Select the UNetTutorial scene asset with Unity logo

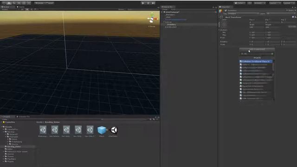pos(113,130)
